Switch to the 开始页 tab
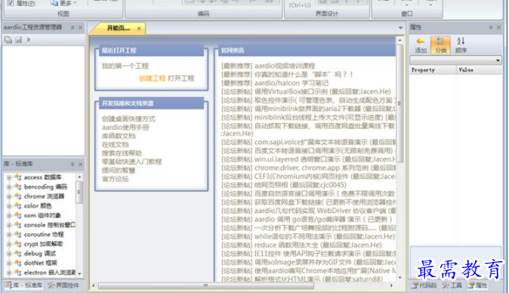Image resolution: width=509 pixels, height=293 pixels. (x=118, y=28)
